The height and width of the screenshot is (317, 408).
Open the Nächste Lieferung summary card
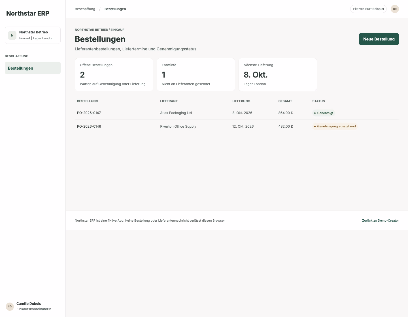coord(278,74)
